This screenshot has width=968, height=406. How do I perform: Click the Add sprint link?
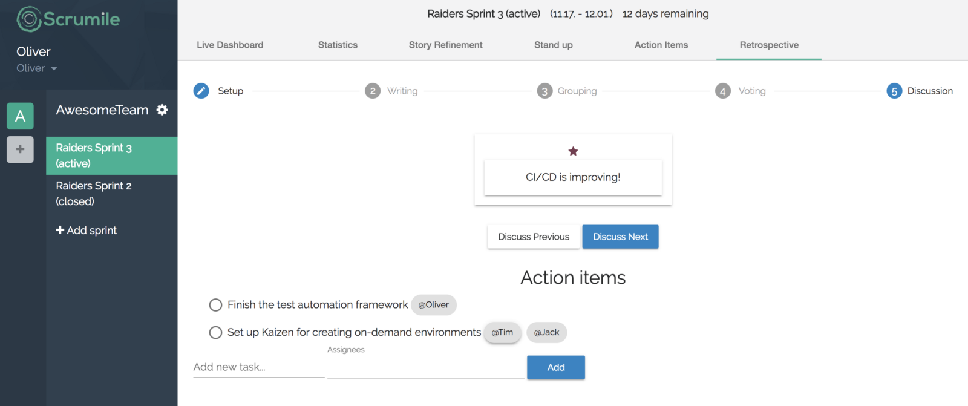pos(87,231)
